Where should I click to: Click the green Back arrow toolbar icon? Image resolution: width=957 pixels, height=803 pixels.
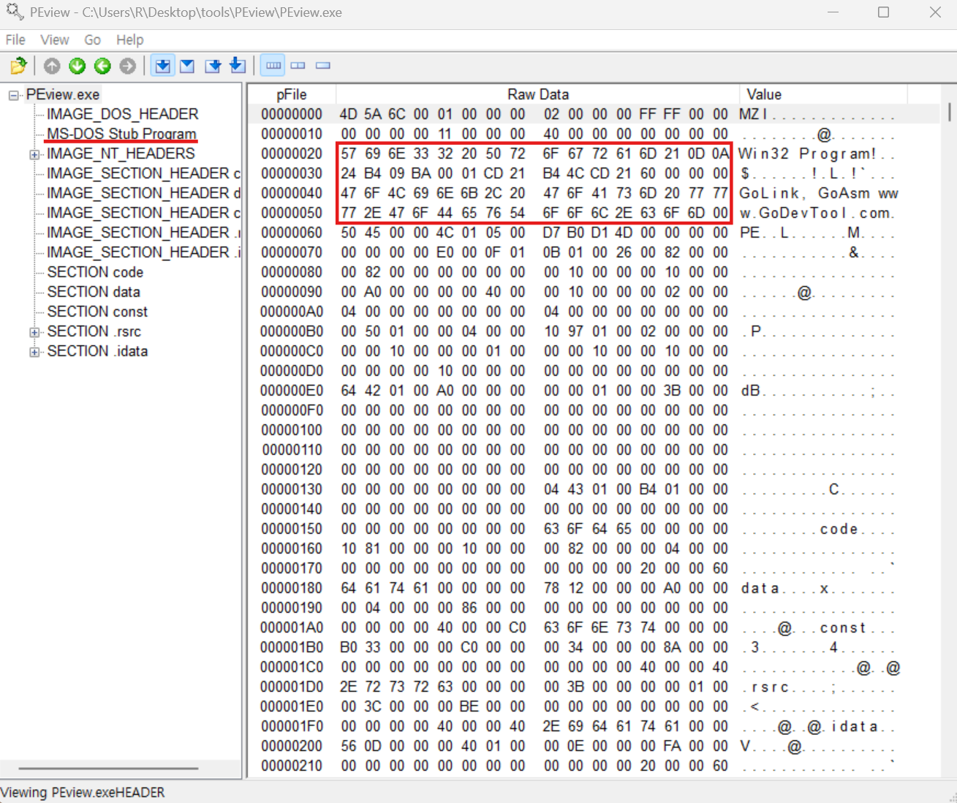coord(102,66)
